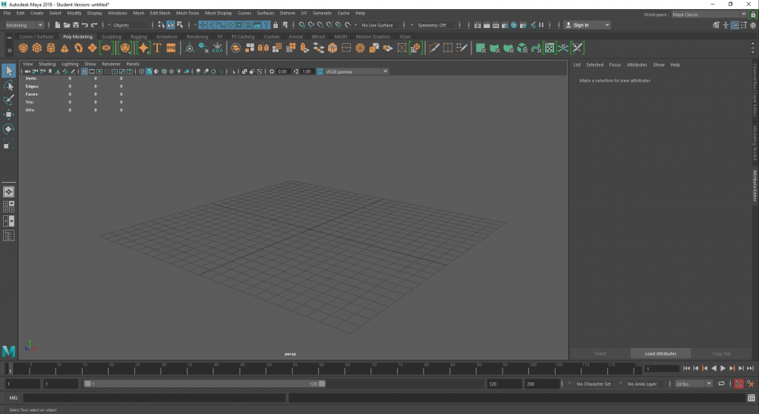Create a polygon cube from the shelf
Screen dimensions: 759x414
37,48
